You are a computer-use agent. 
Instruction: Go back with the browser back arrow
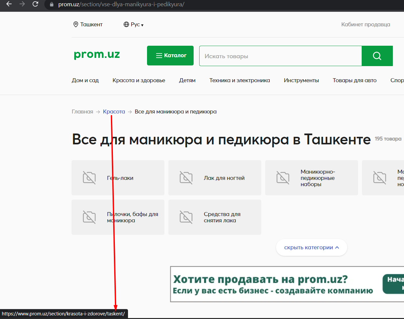click(9, 5)
